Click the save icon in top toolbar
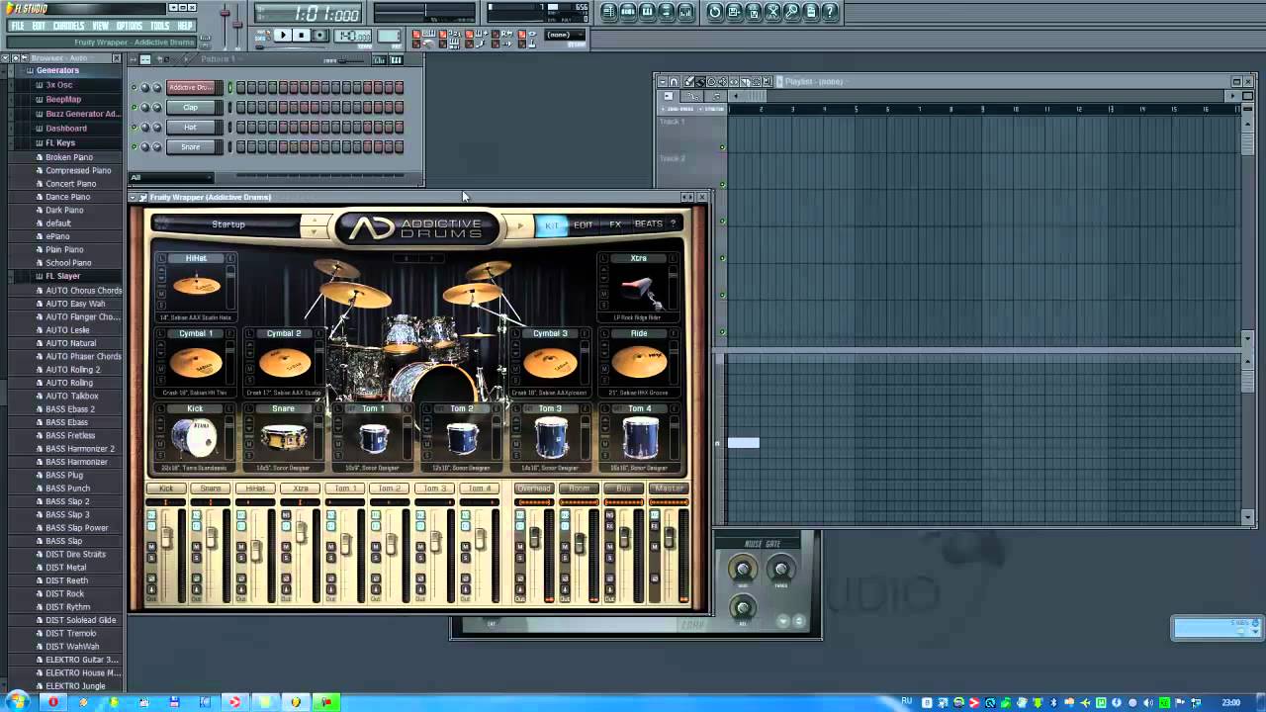Screen dimensions: 1266x712 click(x=734, y=12)
